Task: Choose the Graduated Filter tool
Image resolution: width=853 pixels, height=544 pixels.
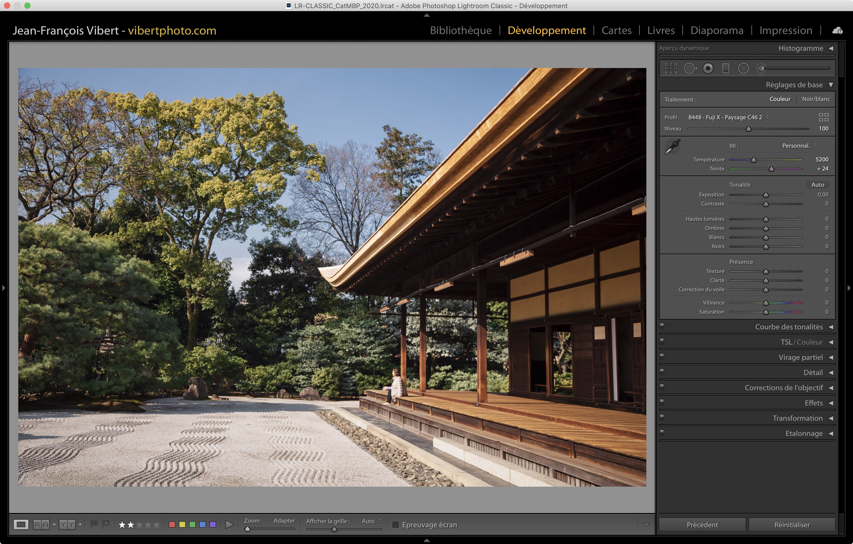Action: 726,68
